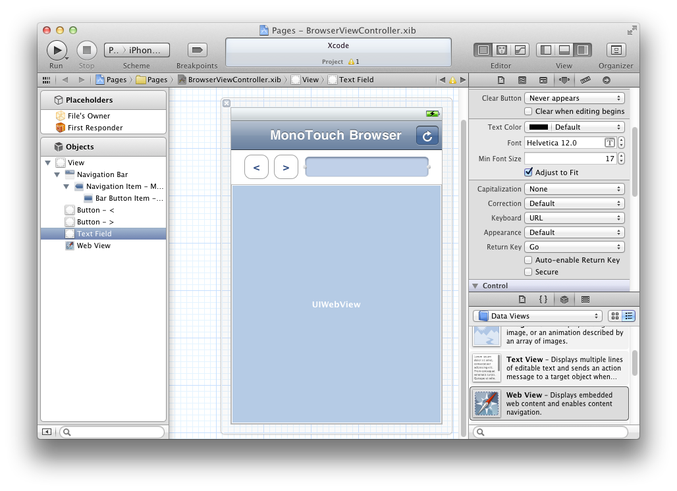
Task: Select the Object library cube icon
Action: pos(564,299)
